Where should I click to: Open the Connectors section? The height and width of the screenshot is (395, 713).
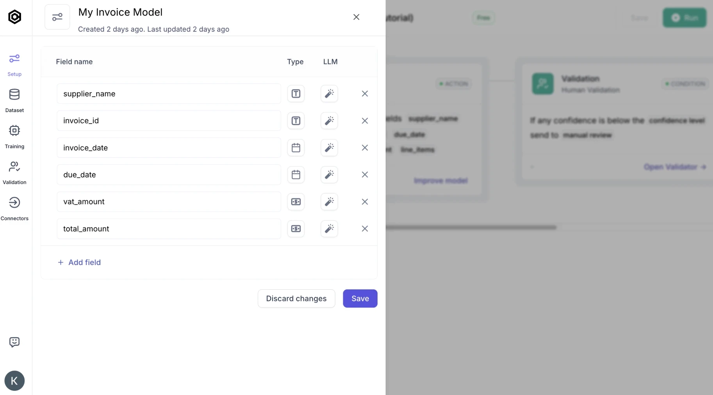coord(14,208)
